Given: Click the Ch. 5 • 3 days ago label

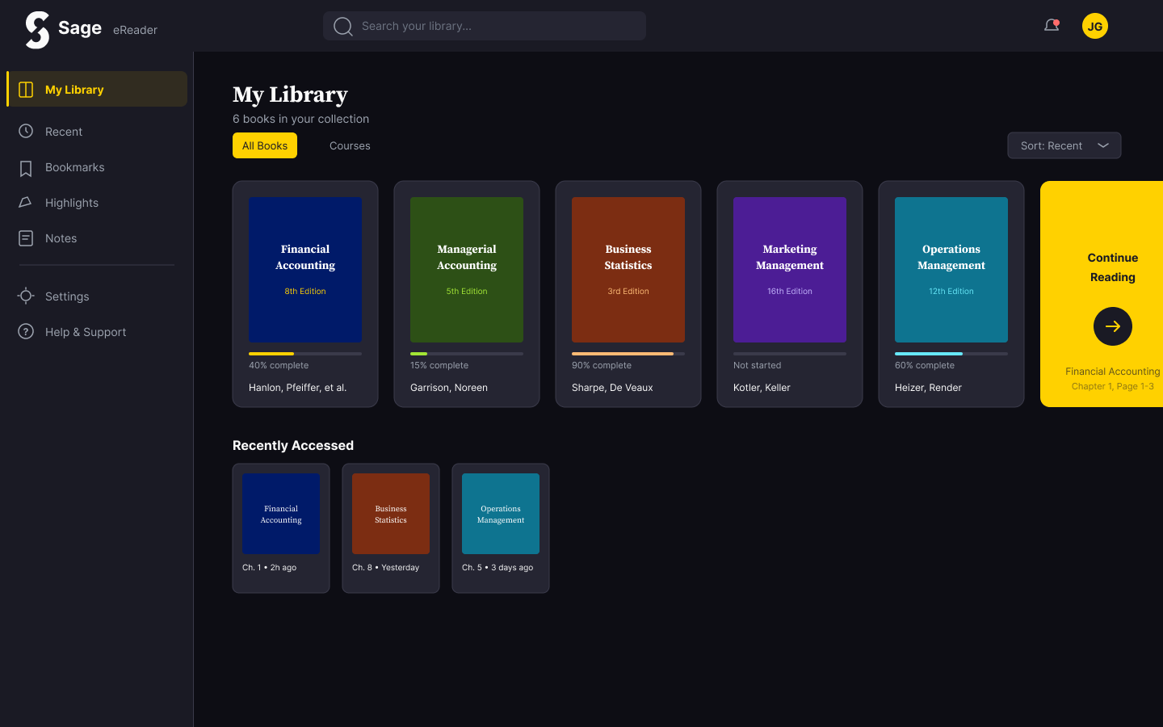Looking at the screenshot, I should pyautogui.click(x=498, y=568).
